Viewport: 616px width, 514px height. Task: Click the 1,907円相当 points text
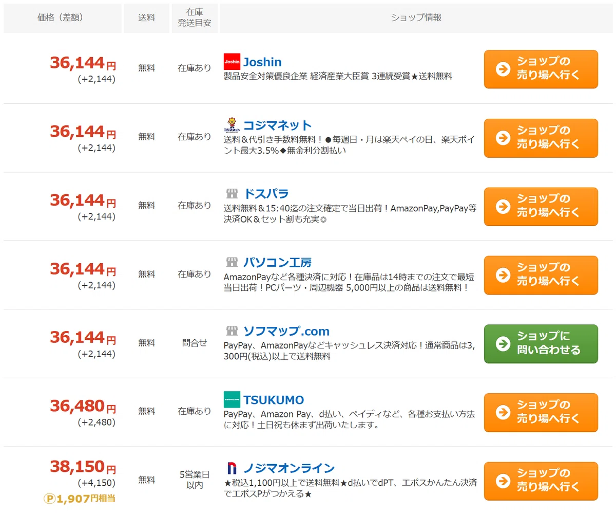tap(86, 499)
